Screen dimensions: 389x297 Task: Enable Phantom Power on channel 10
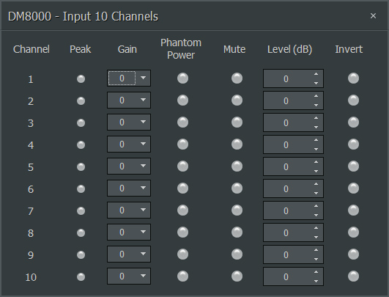click(183, 276)
